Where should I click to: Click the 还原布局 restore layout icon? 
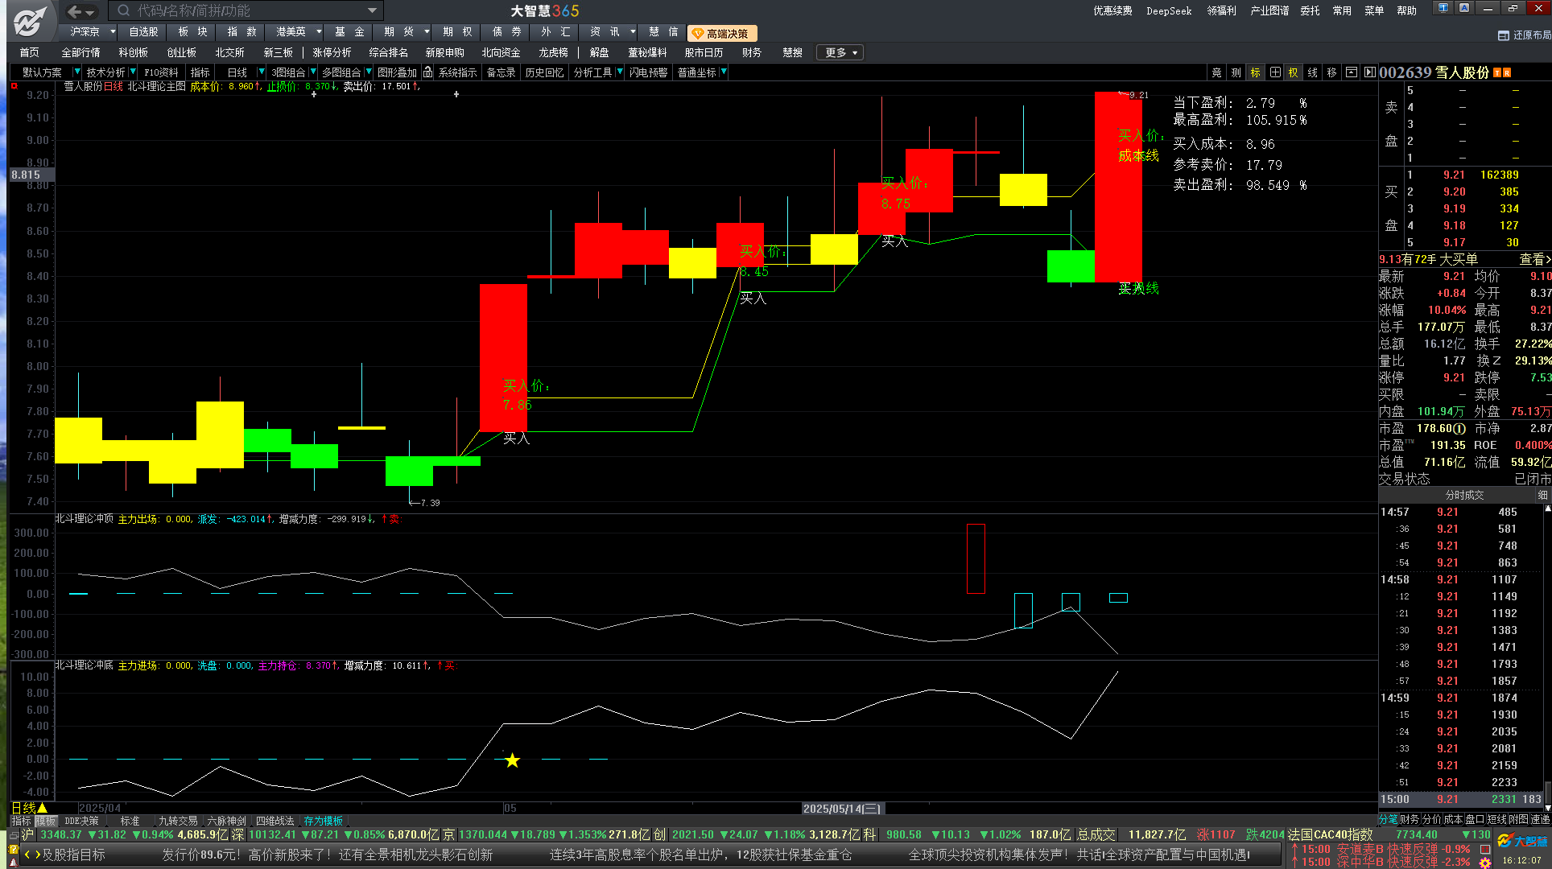[x=1503, y=35]
